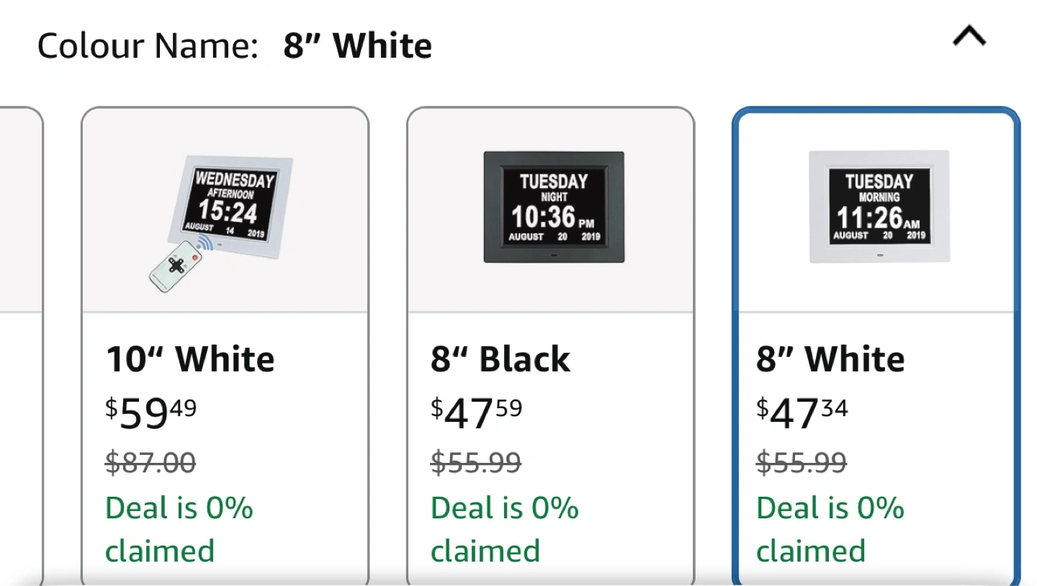This screenshot has width=1037, height=586.
Task: Collapse the Colour Name section chevron
Action: point(969,36)
